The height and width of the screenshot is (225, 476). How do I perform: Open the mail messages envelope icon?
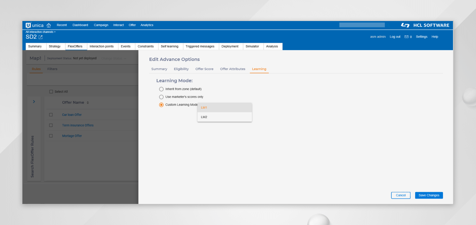click(406, 37)
